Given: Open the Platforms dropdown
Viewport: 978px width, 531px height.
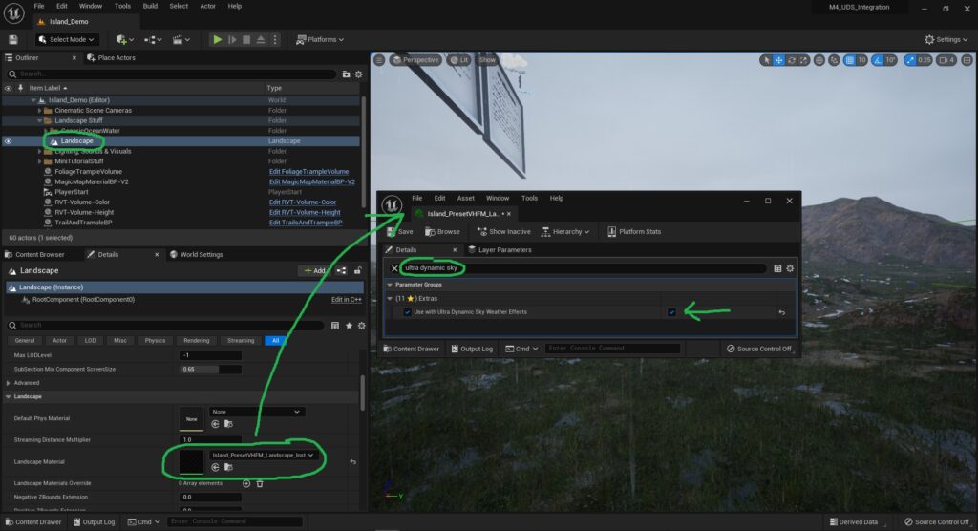Looking at the screenshot, I should [x=320, y=39].
